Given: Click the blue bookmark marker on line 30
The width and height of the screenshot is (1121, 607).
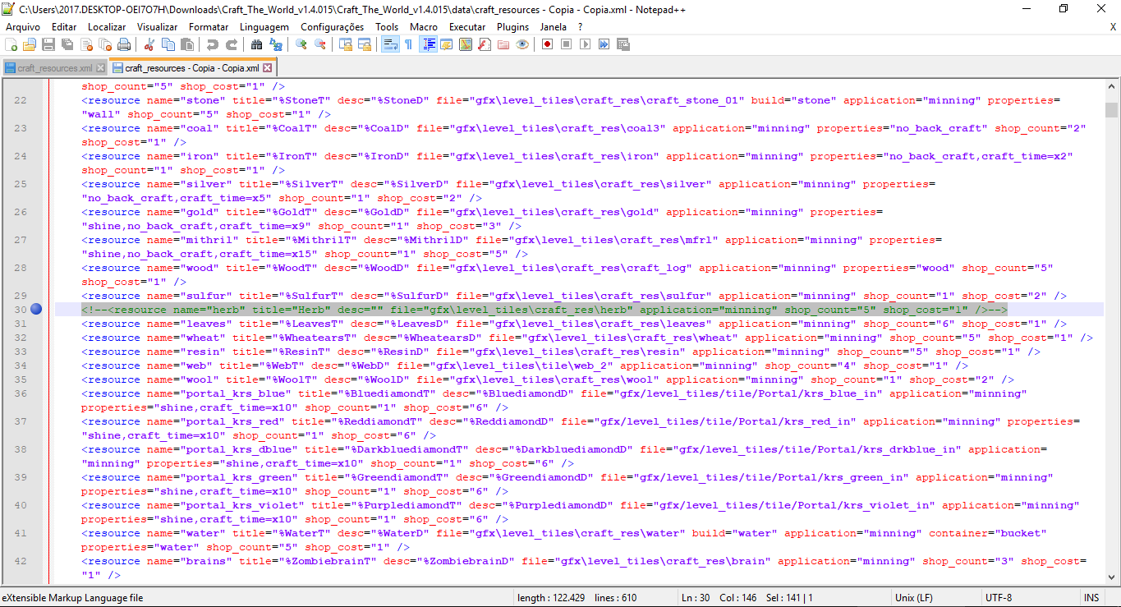Looking at the screenshot, I should 35,310.
